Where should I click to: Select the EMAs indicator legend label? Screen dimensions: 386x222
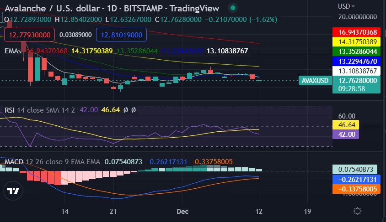point(13,51)
